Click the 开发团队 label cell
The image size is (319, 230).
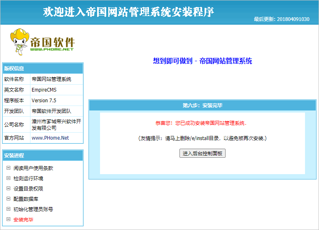[x=16, y=111]
